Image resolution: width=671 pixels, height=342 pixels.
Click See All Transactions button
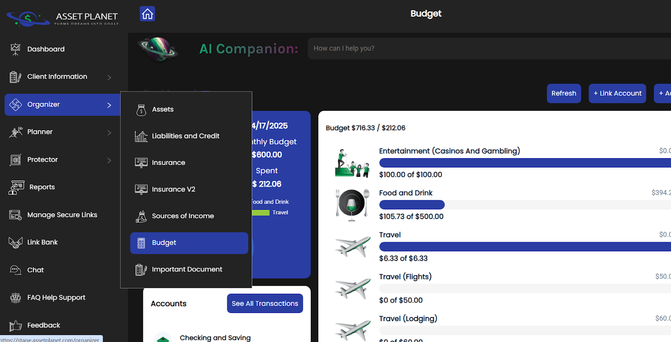(265, 303)
